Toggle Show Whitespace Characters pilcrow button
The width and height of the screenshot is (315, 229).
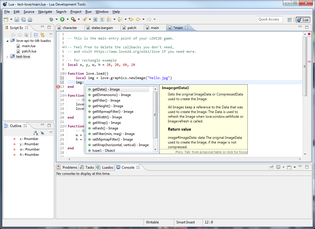coord(102,19)
